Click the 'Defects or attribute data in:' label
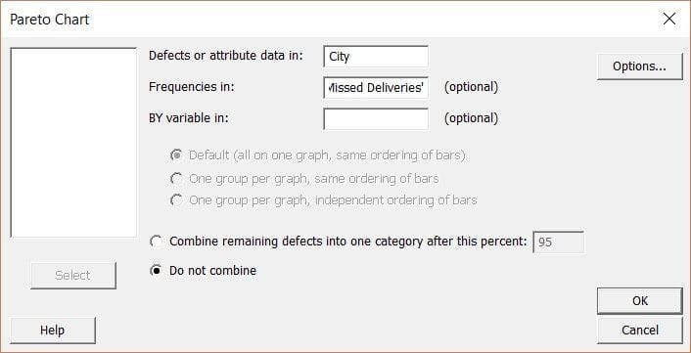Viewport: 691px width, 353px height. tap(226, 56)
